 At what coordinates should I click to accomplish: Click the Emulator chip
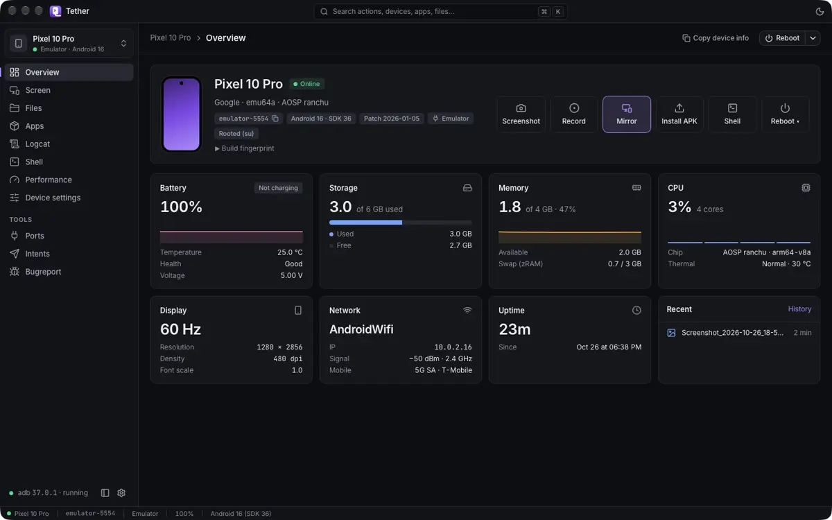coord(451,119)
